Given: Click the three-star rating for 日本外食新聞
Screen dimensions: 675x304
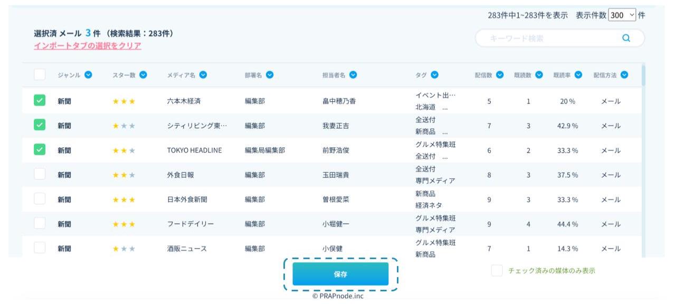Looking at the screenshot, I should (x=124, y=199).
